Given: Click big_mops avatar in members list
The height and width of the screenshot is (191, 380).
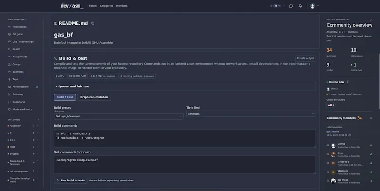Looking at the screenshot, I should point(333,181).
